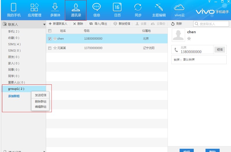Click the 添加群组 add group link
Screen dimensions: 231x152
pos(14,96)
